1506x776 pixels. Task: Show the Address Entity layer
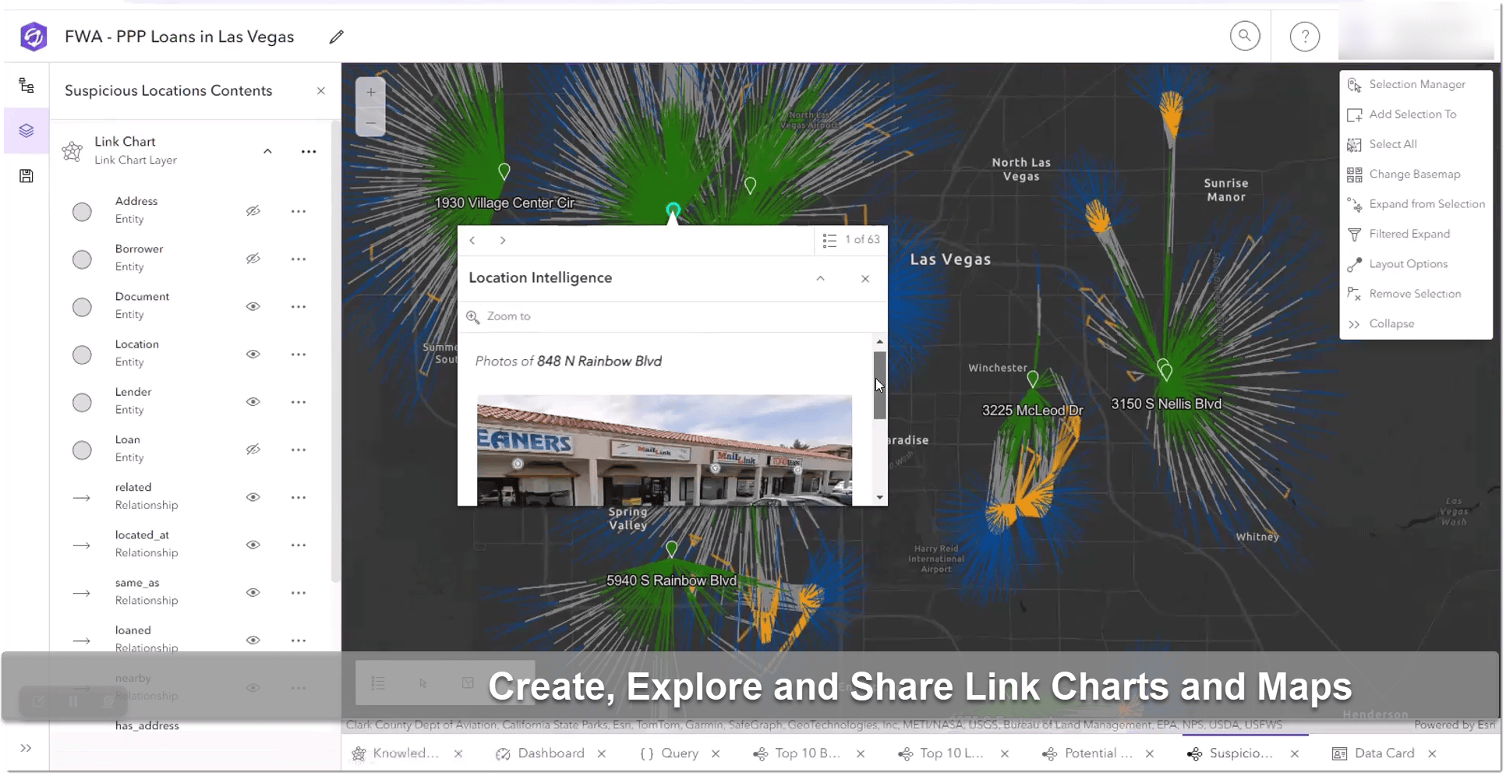coord(253,210)
